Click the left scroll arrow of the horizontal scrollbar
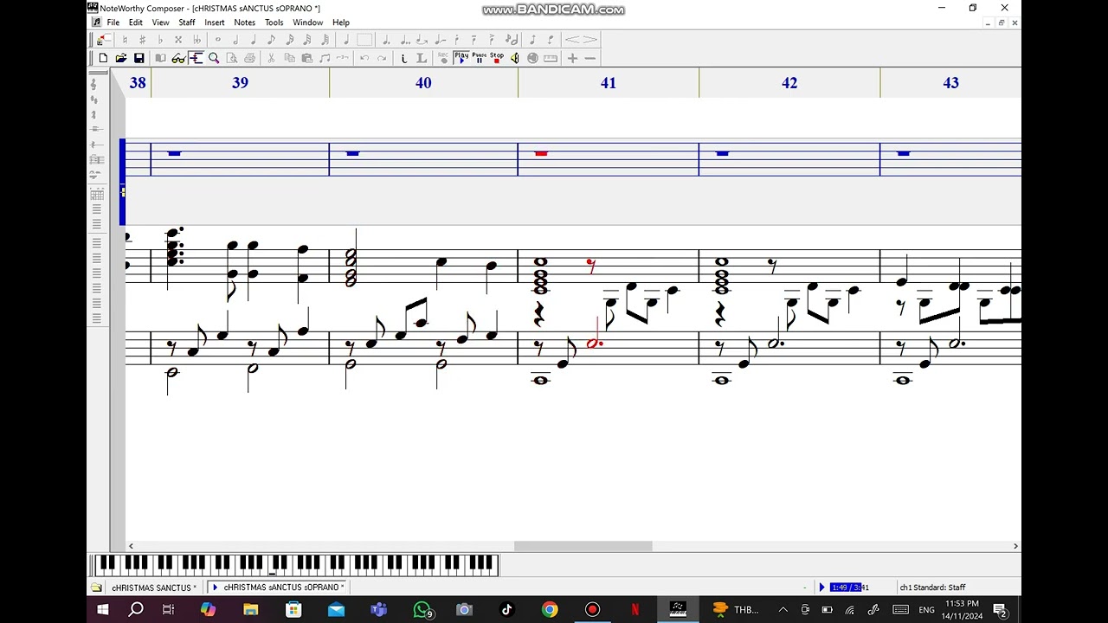1108x623 pixels. (x=131, y=546)
